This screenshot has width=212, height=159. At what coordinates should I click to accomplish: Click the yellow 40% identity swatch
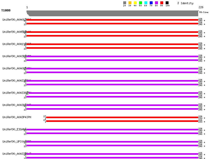135,3
